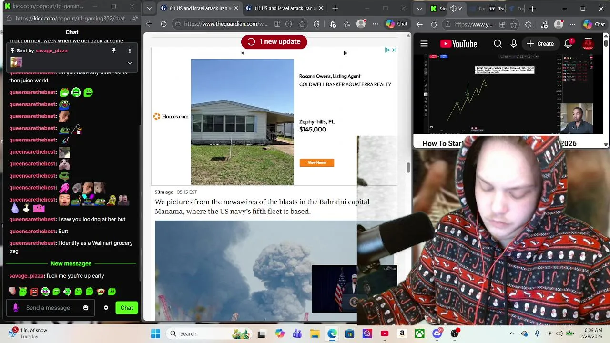
Task: Open YouTube notifications bell
Action: pos(569,44)
